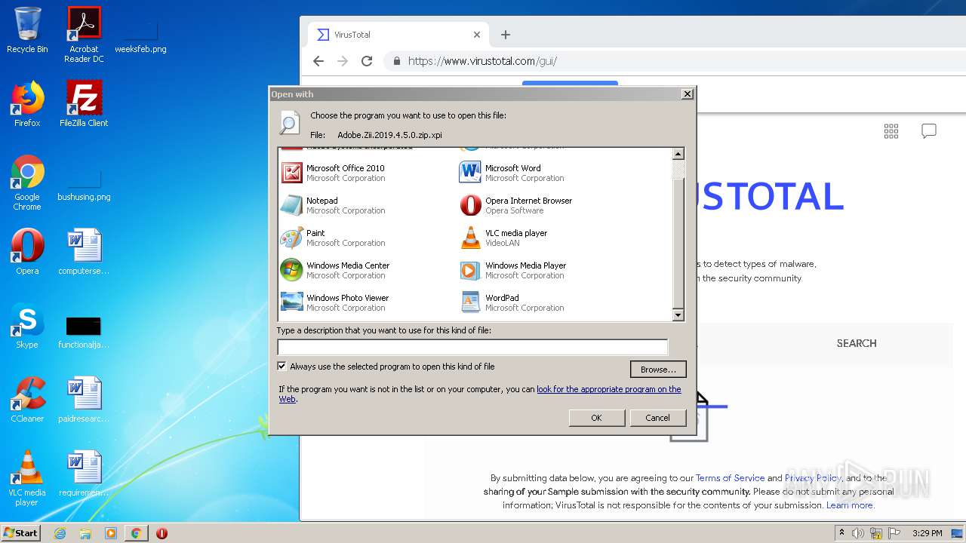Select Firefox desktop shortcut icon
Image resolution: width=966 pixels, height=543 pixels.
(x=27, y=104)
